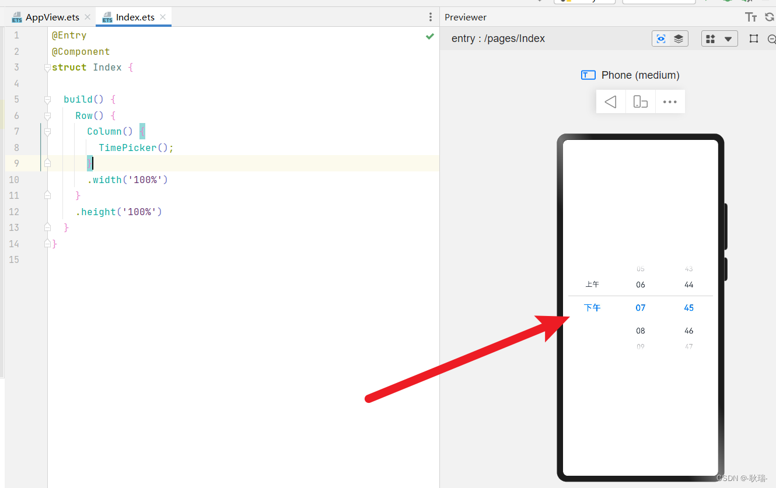Viewport: 776px width, 488px height.
Task: Collapse the Column() fold marker
Action: pos(48,132)
